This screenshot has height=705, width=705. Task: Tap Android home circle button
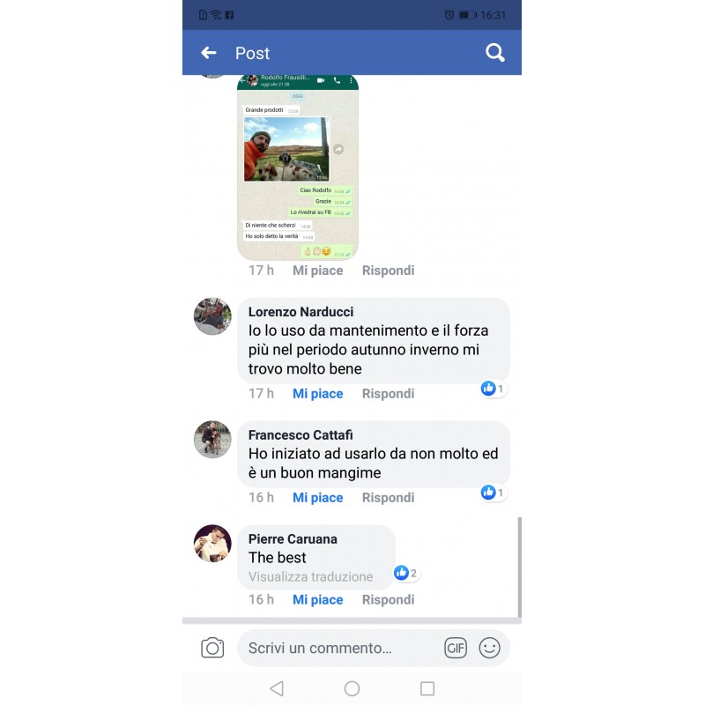(352, 688)
